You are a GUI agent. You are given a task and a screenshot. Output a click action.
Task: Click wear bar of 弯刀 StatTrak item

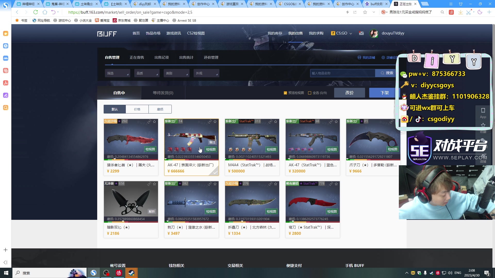(x=313, y=222)
